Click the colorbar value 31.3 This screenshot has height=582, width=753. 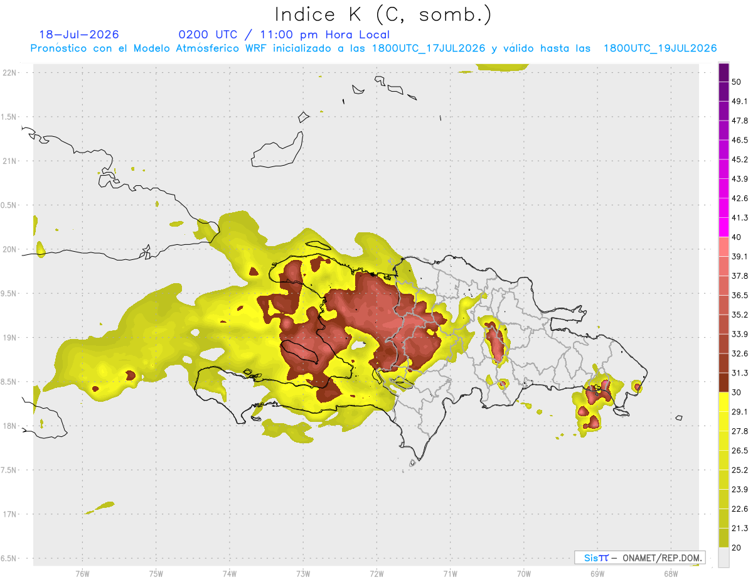point(740,373)
